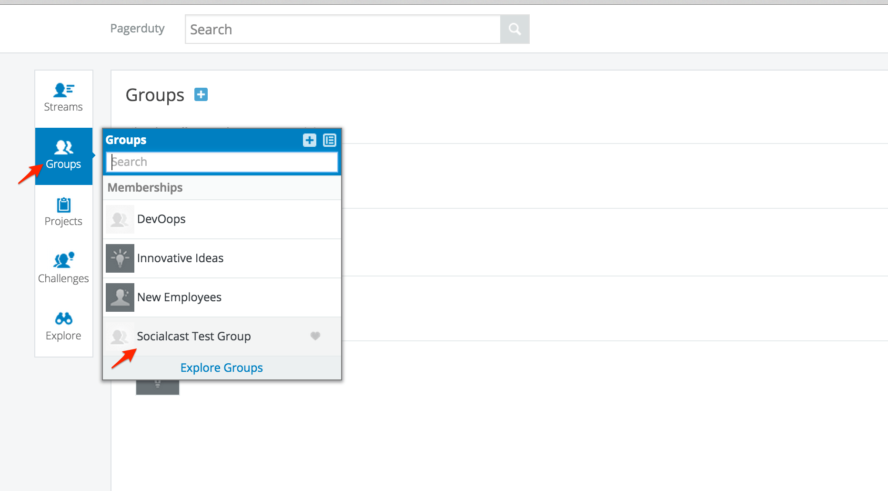This screenshot has height=491, width=888.
Task: Select the Memberships section label
Action: tap(145, 187)
